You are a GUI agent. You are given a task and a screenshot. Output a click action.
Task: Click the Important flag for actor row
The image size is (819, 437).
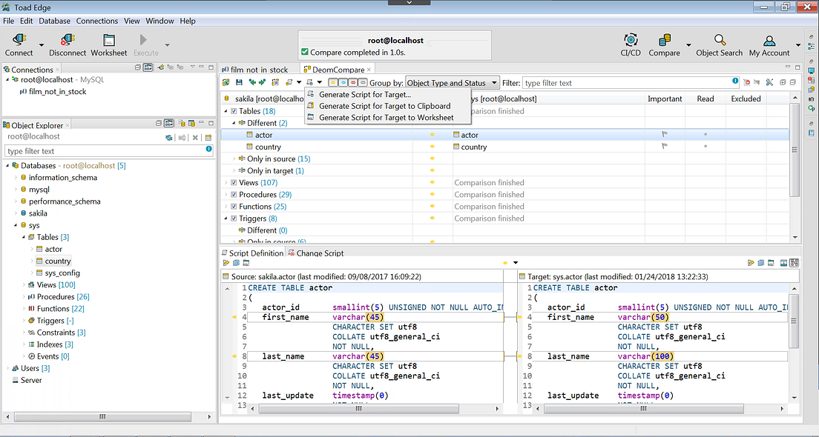665,135
